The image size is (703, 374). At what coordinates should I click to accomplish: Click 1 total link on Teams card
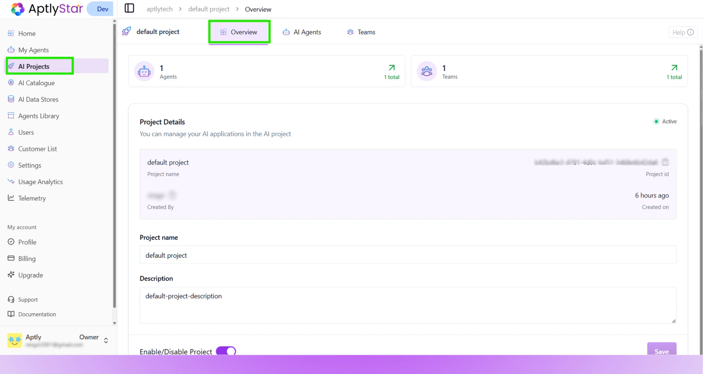pos(674,77)
